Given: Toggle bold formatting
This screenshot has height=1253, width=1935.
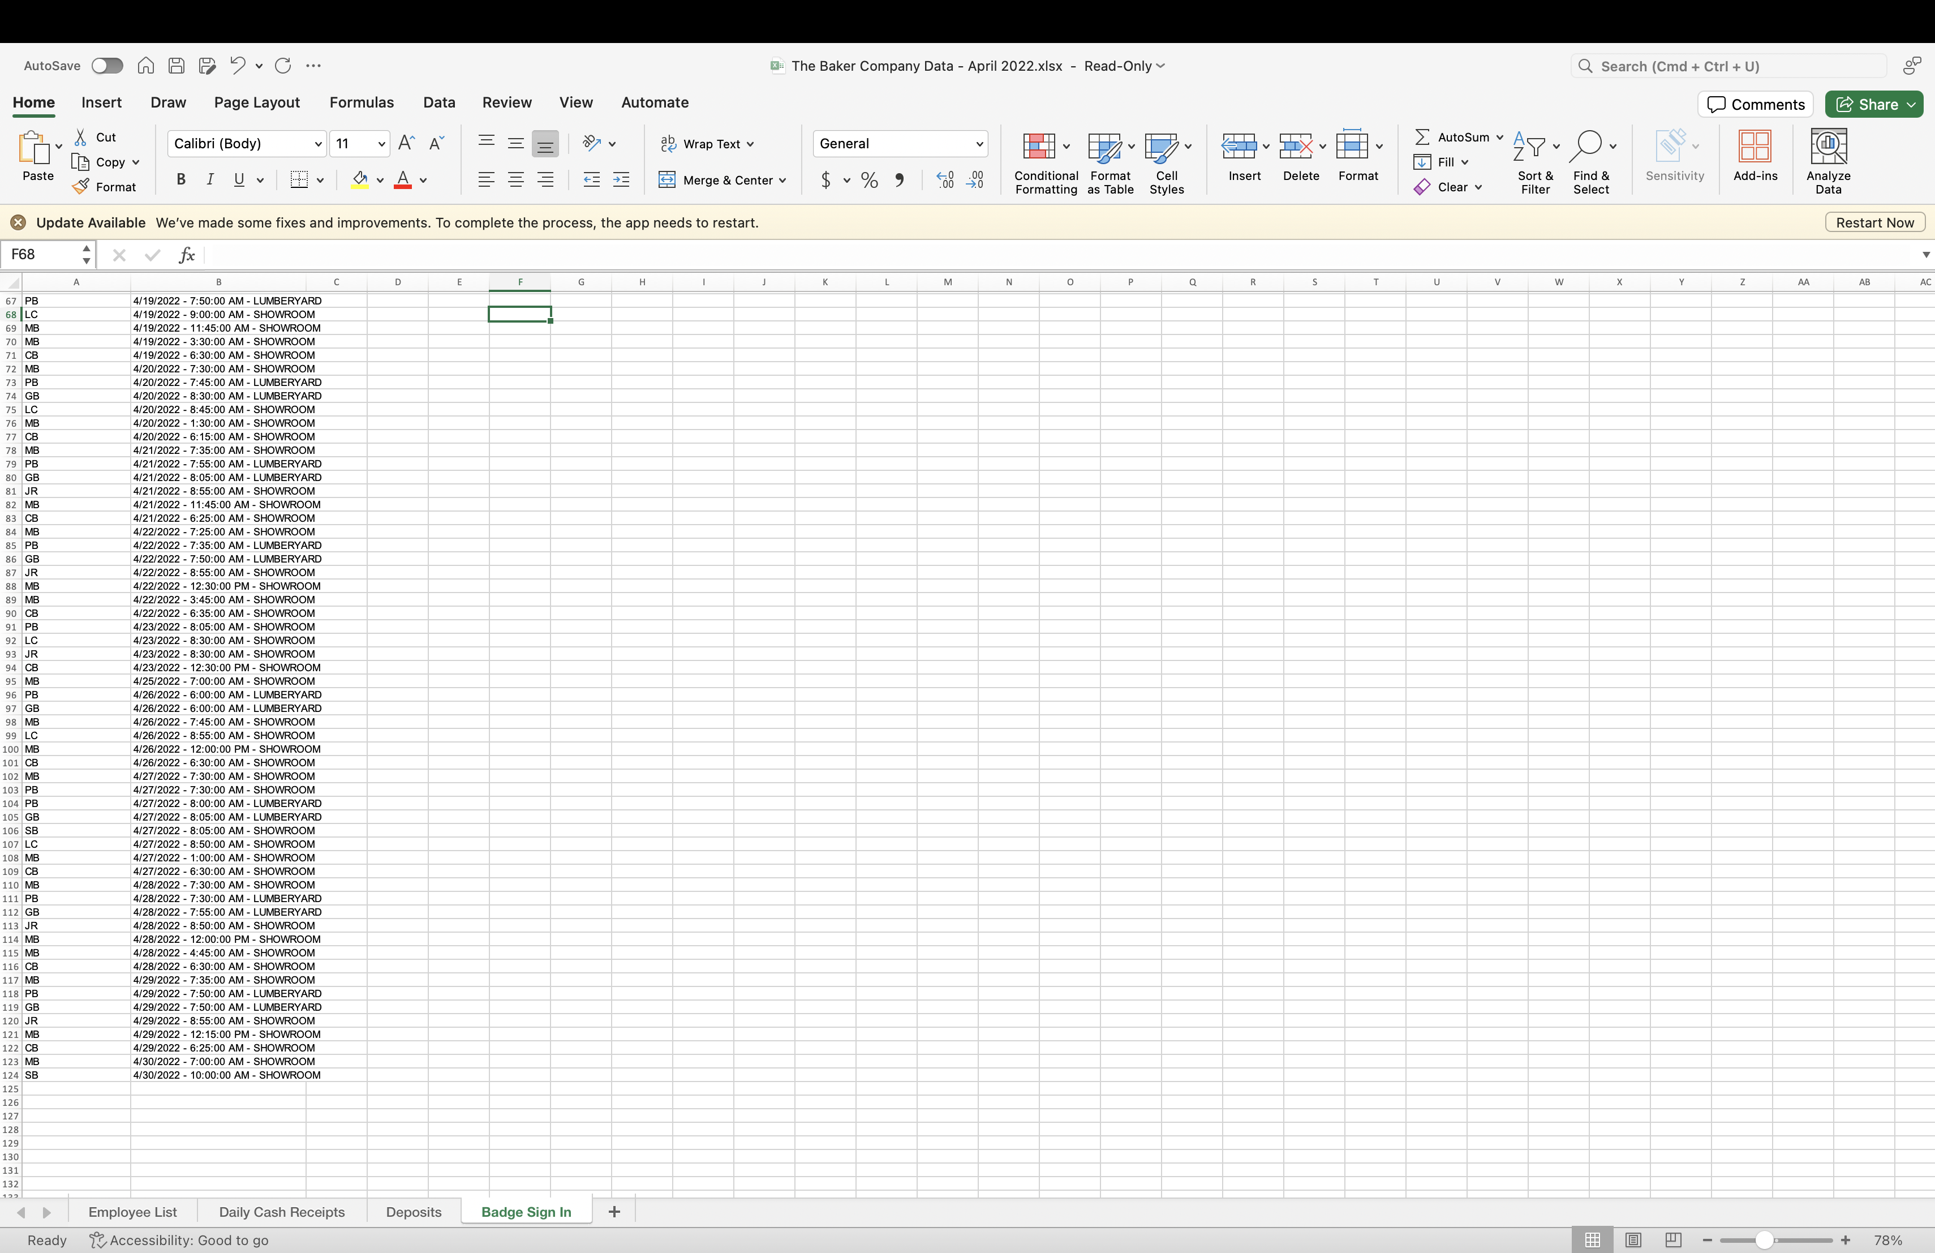Looking at the screenshot, I should point(180,180).
